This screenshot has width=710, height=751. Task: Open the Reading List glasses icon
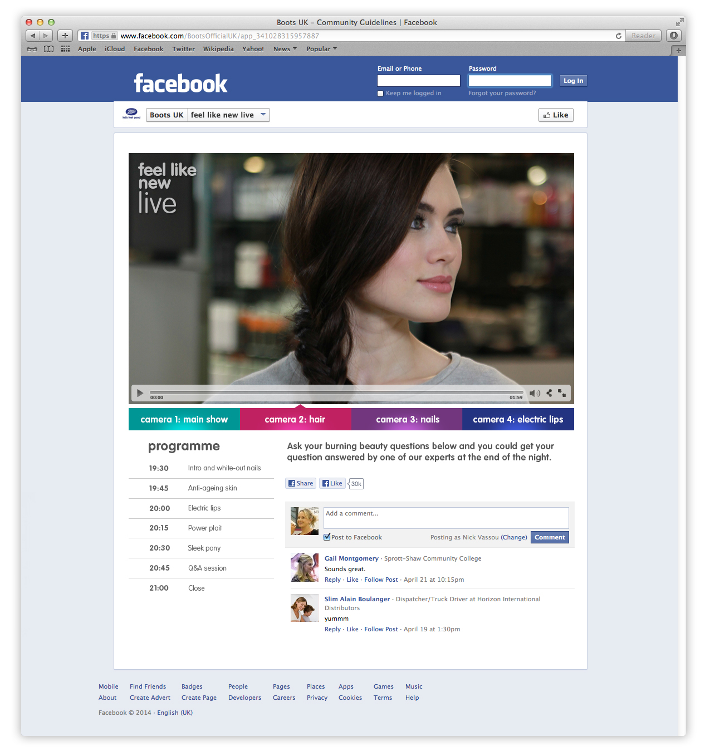tap(32, 49)
